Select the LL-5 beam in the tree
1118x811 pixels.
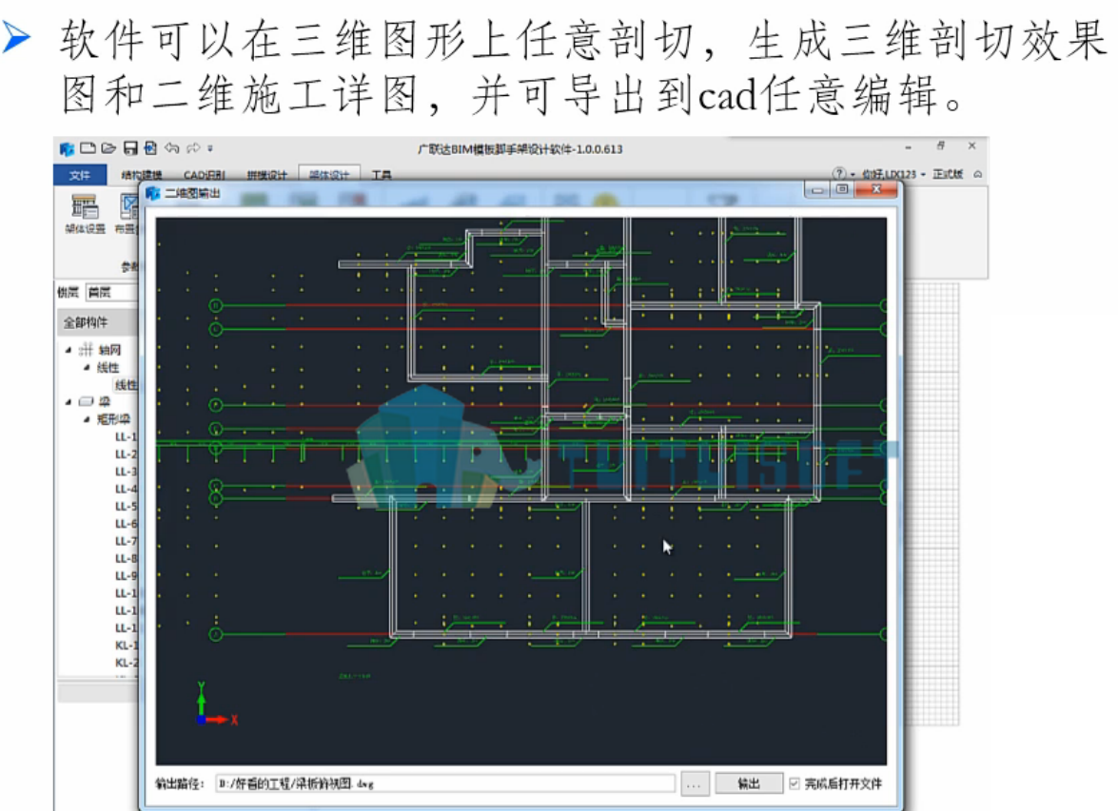tap(126, 506)
